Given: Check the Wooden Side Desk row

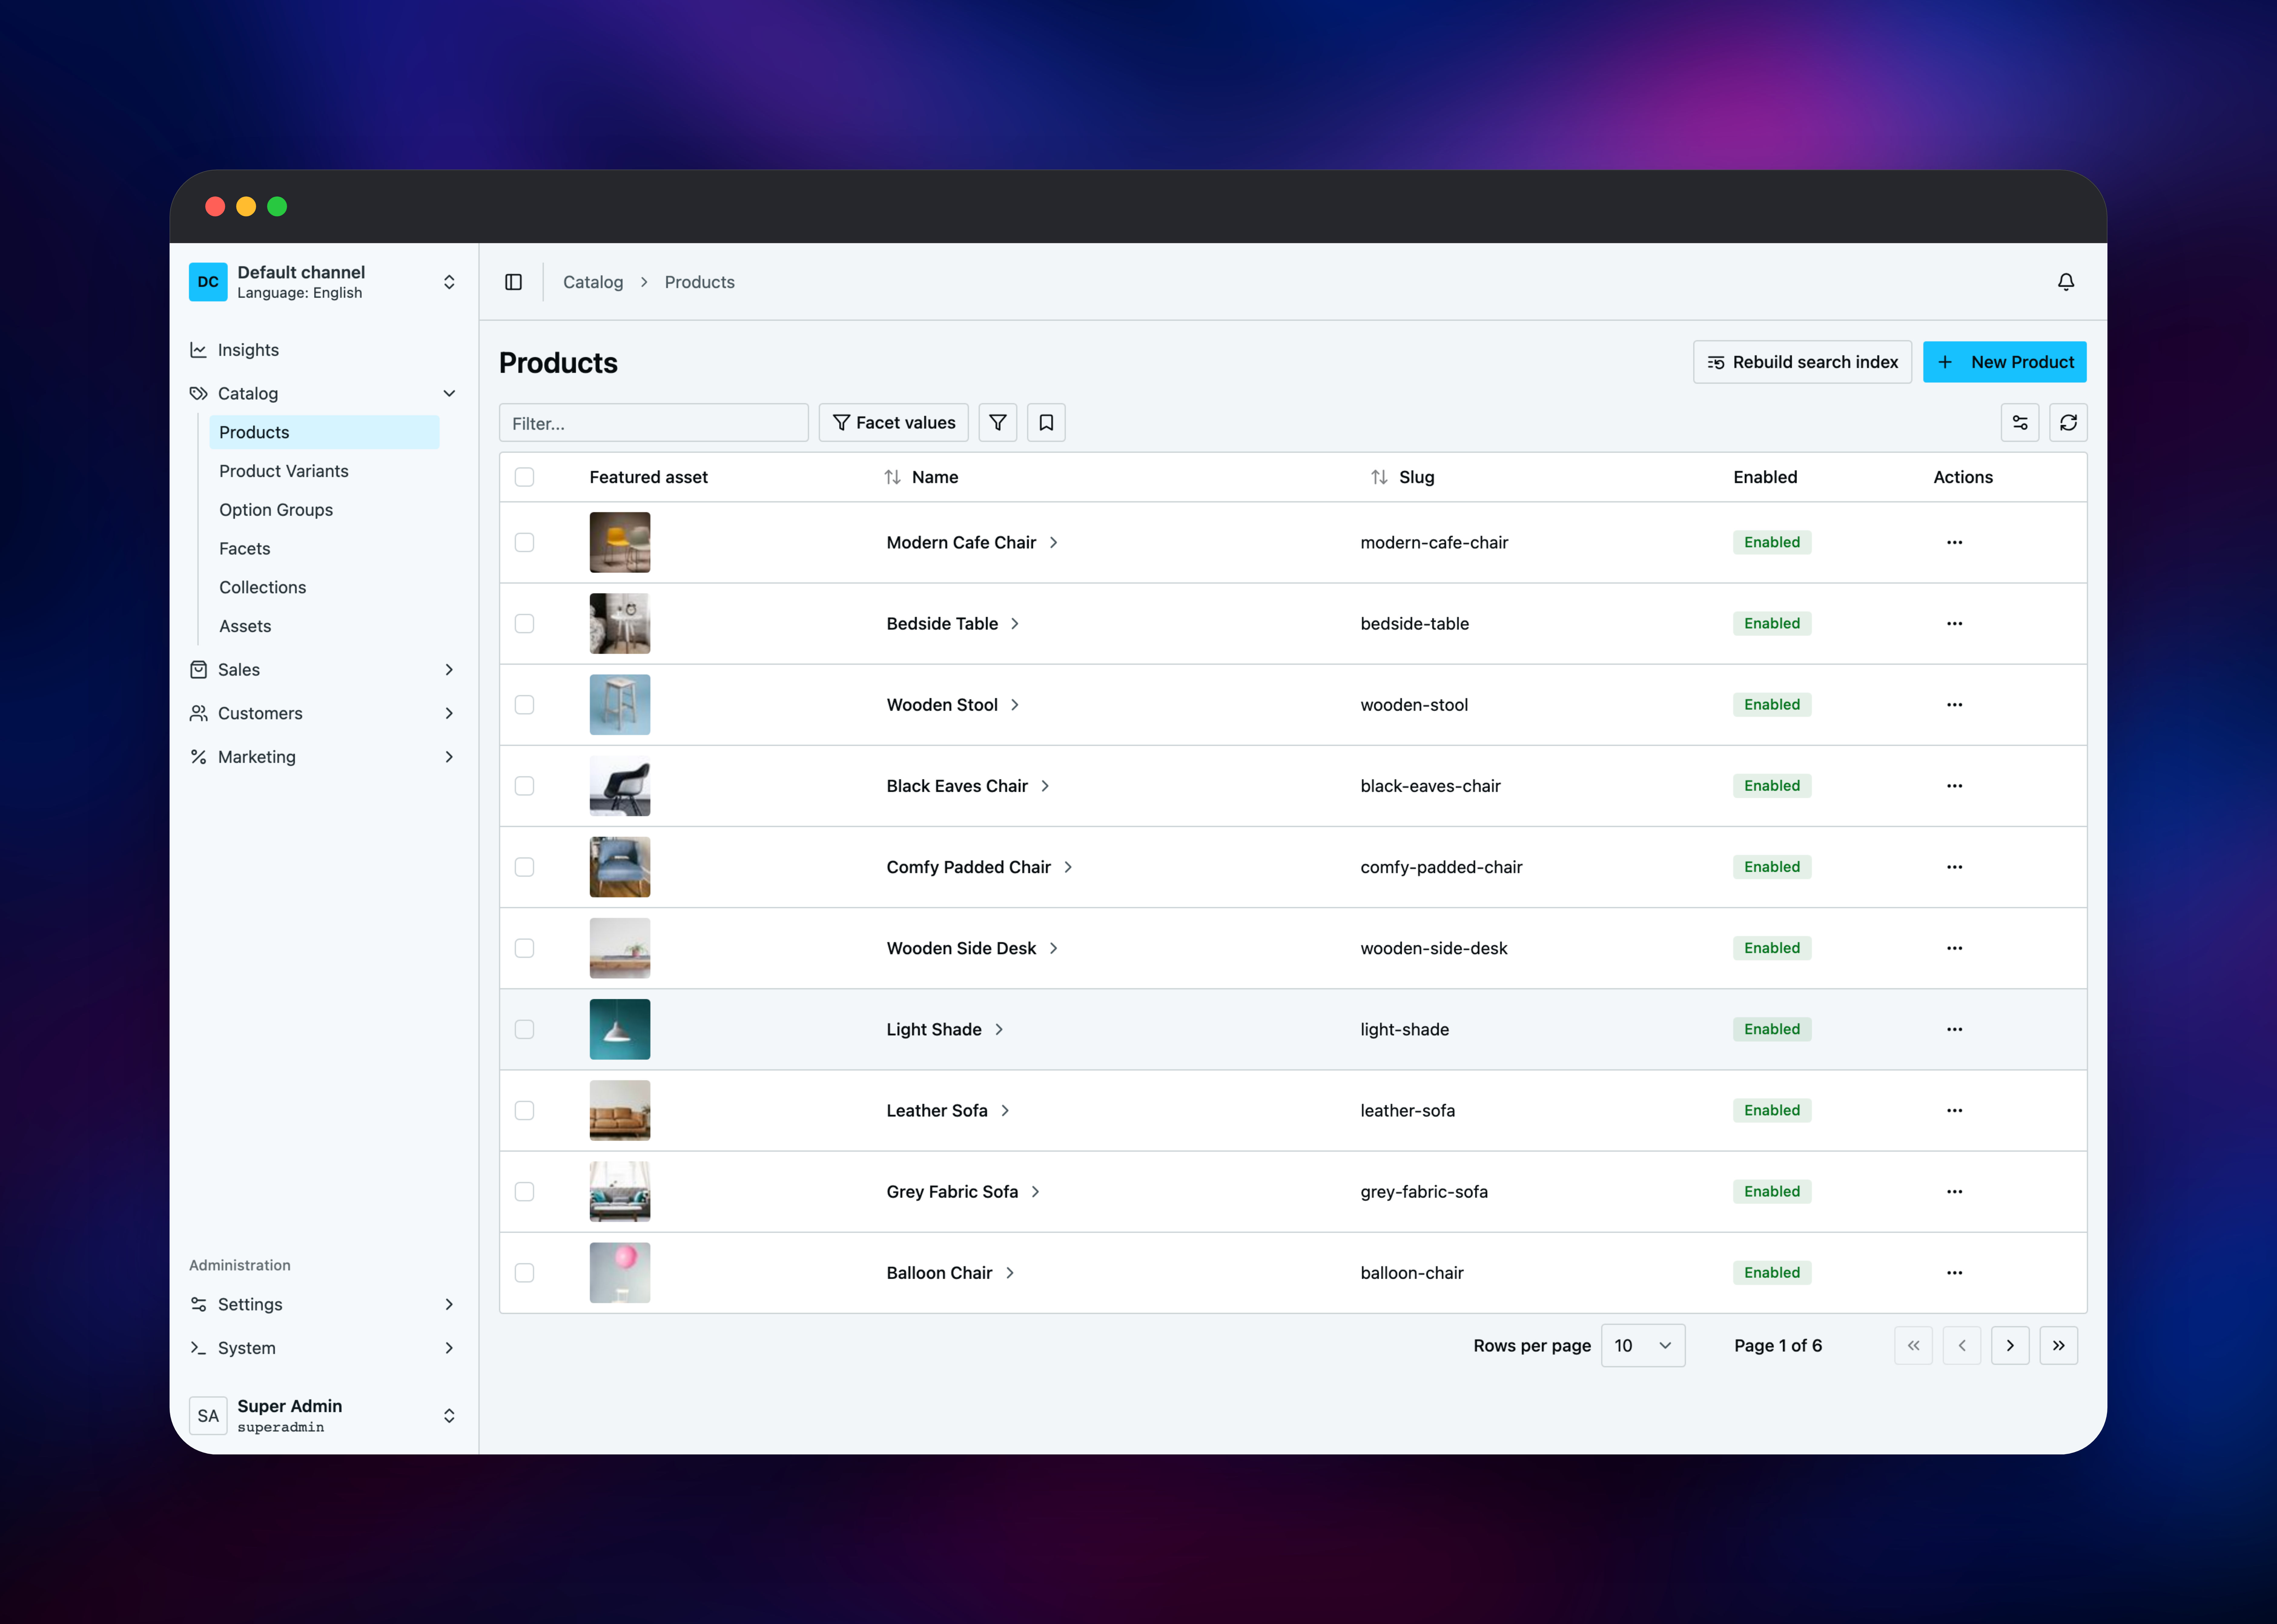Looking at the screenshot, I should 524,948.
